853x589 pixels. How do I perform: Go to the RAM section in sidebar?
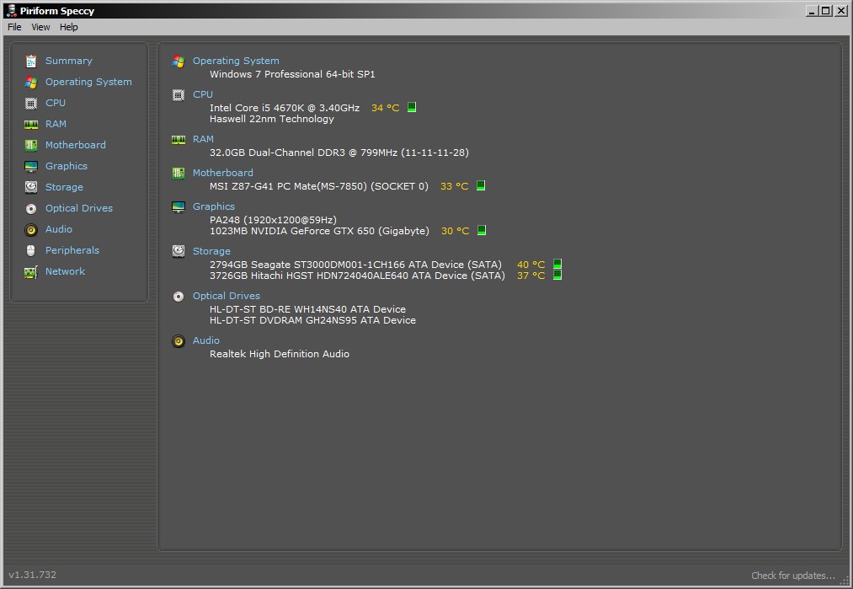(x=56, y=124)
